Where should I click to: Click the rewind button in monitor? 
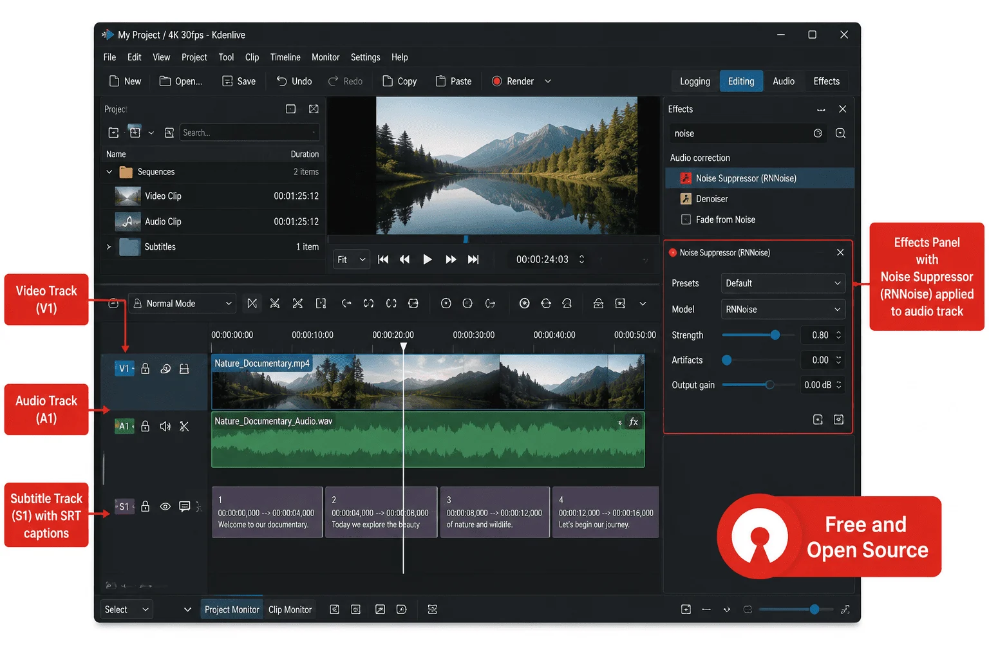click(x=404, y=259)
